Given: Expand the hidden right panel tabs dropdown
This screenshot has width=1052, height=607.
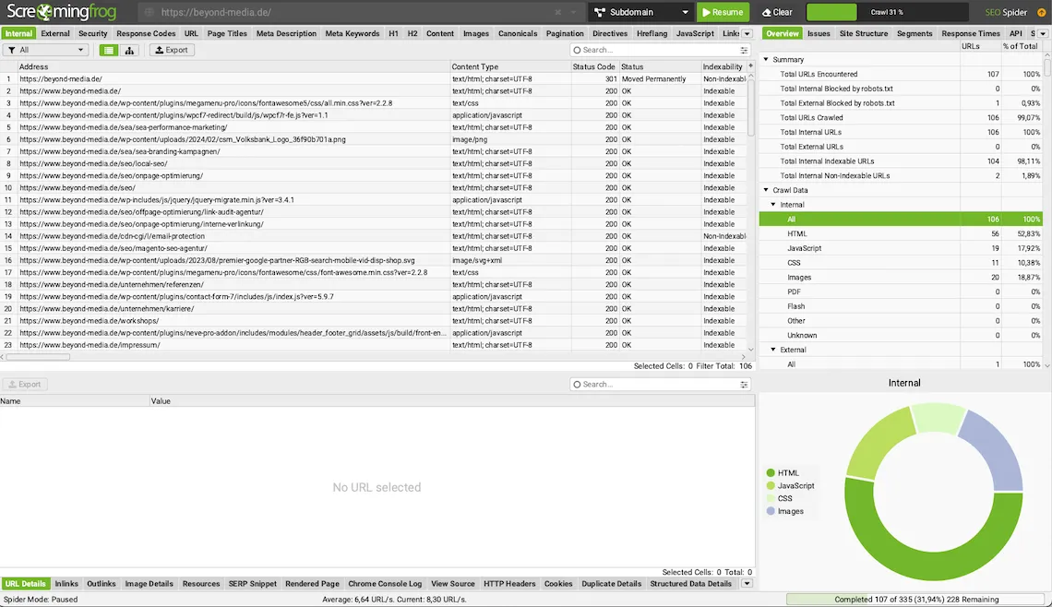Looking at the screenshot, I should pyautogui.click(x=1043, y=33).
